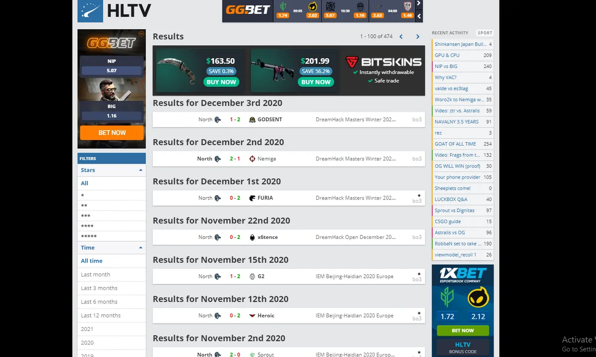The image size is (596, 357).
Task: Click karambit knife skin image
Action: (176, 71)
